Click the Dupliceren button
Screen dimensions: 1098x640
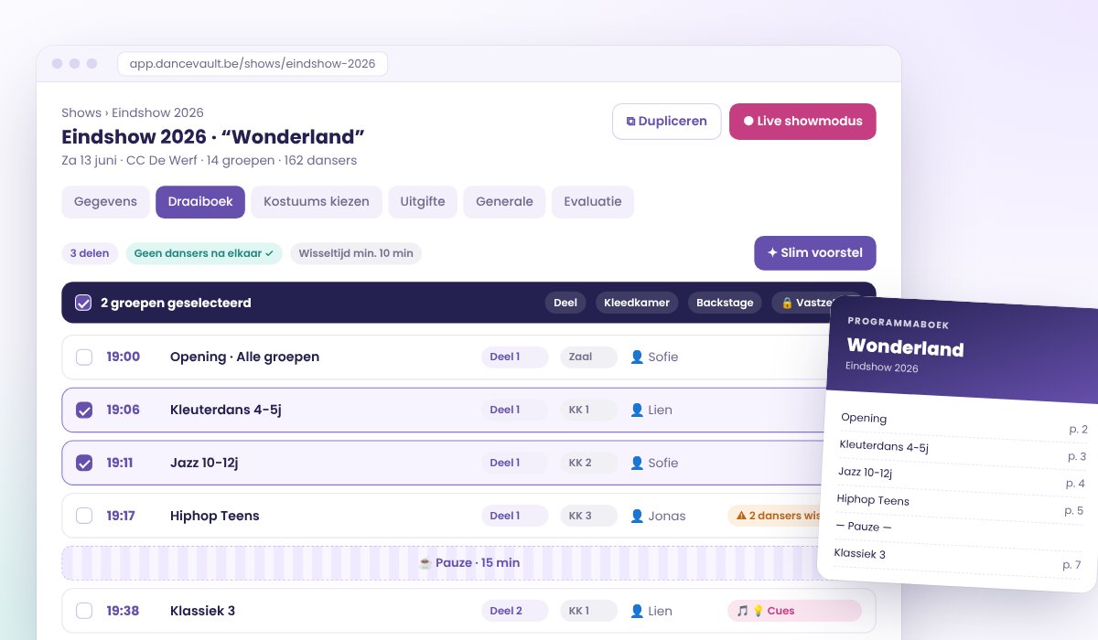666,122
